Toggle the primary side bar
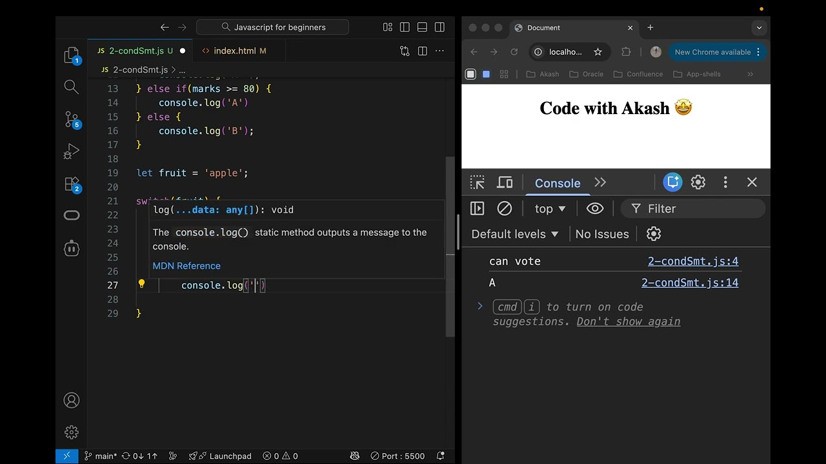 [405, 27]
